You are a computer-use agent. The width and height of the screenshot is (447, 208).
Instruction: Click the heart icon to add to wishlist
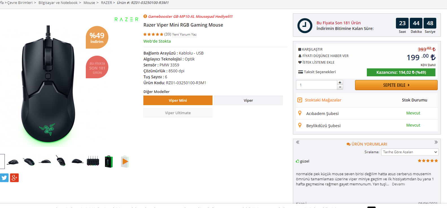click(300, 62)
